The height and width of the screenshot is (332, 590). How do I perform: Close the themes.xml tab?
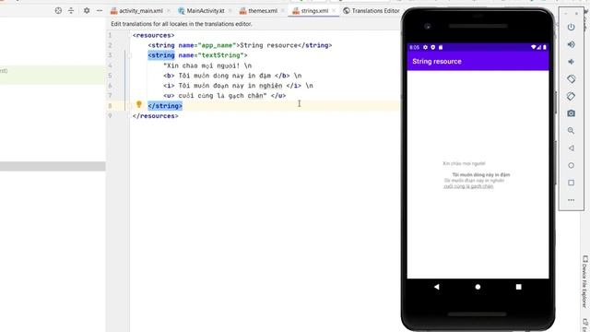pyautogui.click(x=283, y=11)
